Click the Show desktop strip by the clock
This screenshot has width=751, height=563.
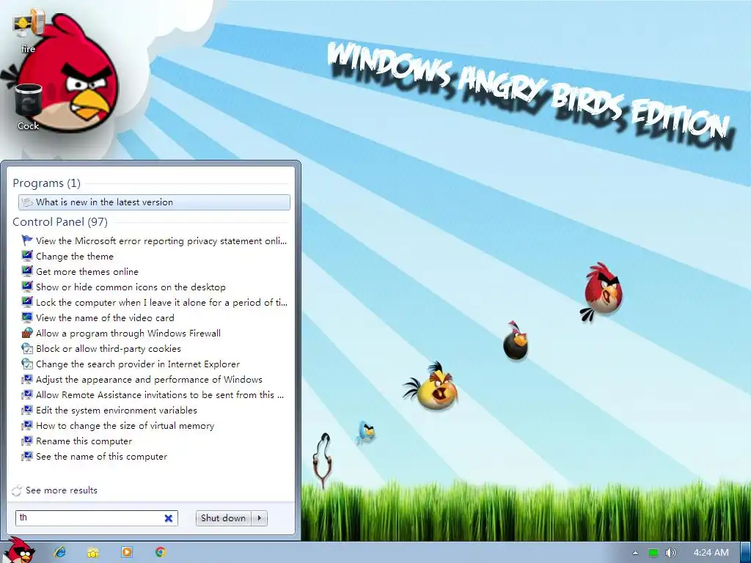tap(745, 553)
